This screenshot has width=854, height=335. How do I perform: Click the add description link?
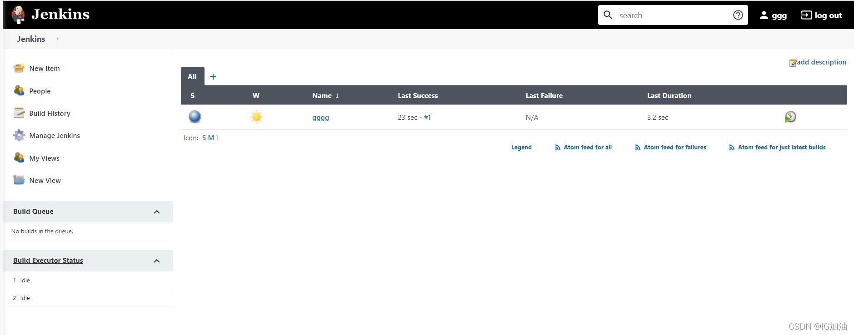pos(821,62)
